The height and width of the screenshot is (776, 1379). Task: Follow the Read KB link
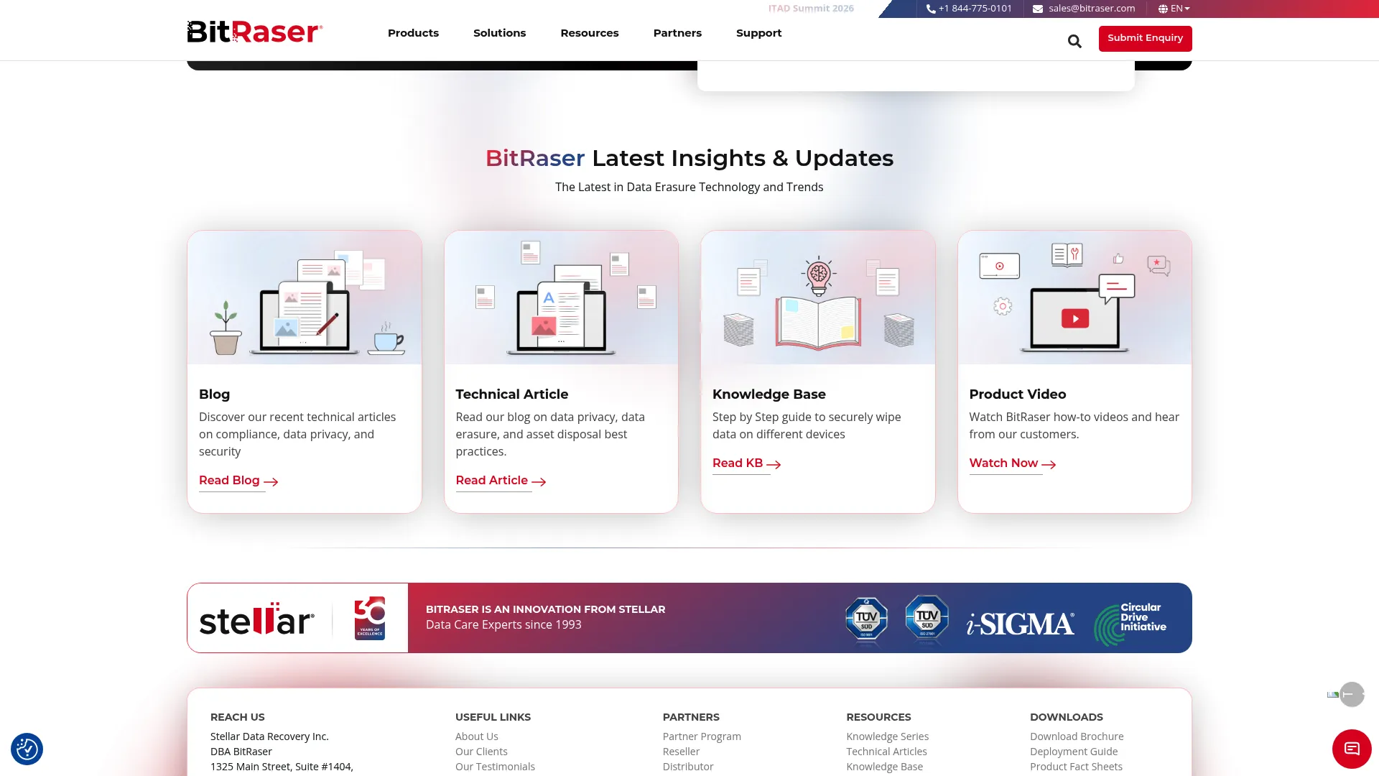click(738, 463)
